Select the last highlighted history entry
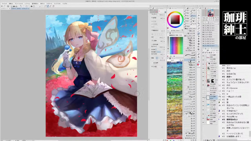 coord(210,45)
